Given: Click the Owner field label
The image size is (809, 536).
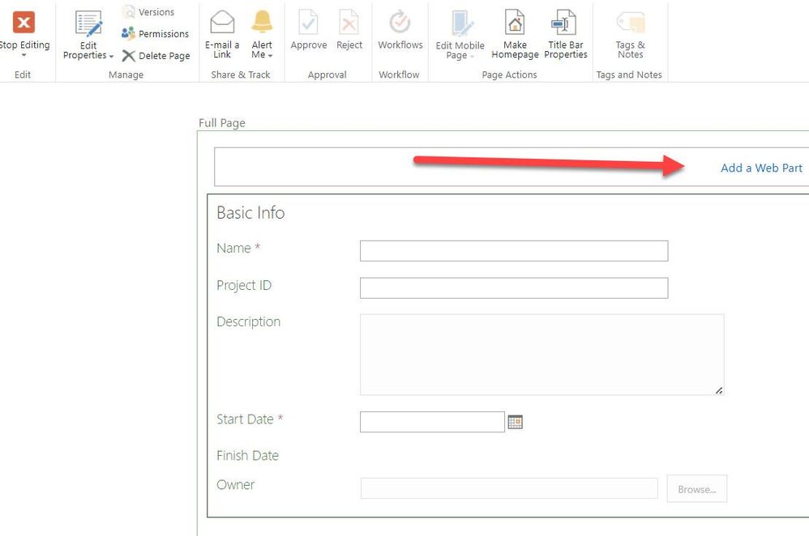Looking at the screenshot, I should (235, 485).
